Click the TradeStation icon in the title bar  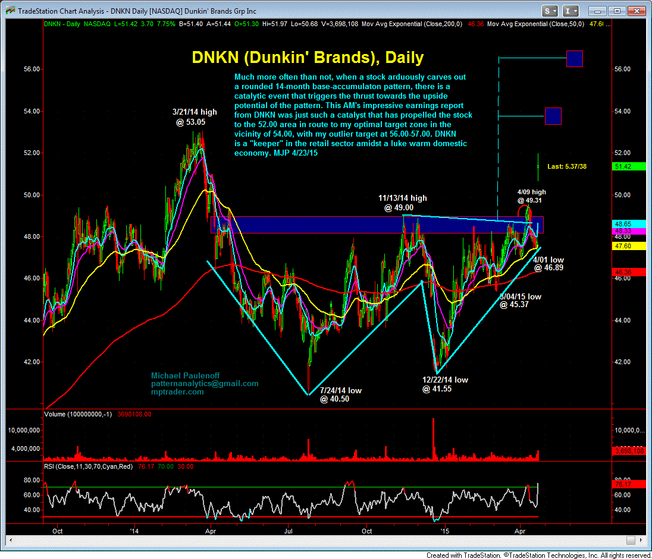click(x=10, y=11)
